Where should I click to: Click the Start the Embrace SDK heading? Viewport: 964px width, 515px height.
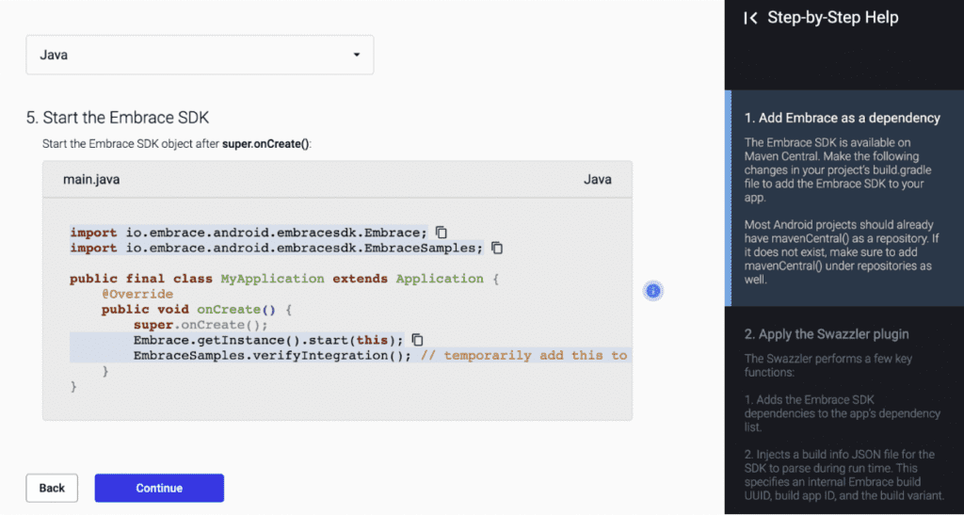pos(118,118)
